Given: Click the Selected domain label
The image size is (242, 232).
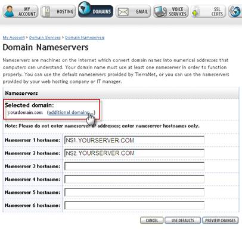Looking at the screenshot, I should tap(29, 105).
